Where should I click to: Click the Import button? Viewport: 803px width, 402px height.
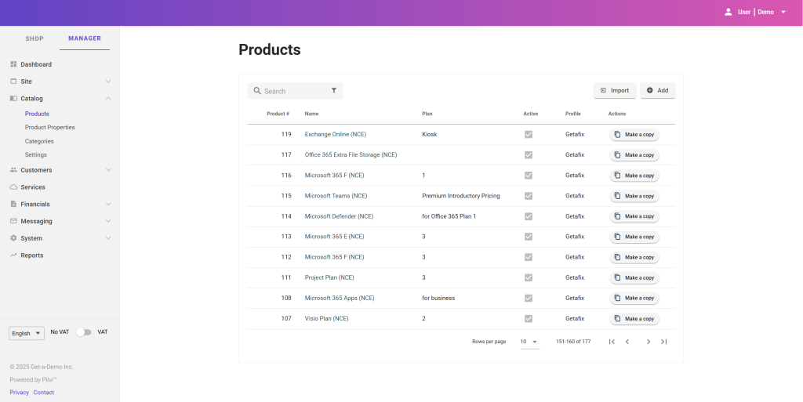[615, 91]
